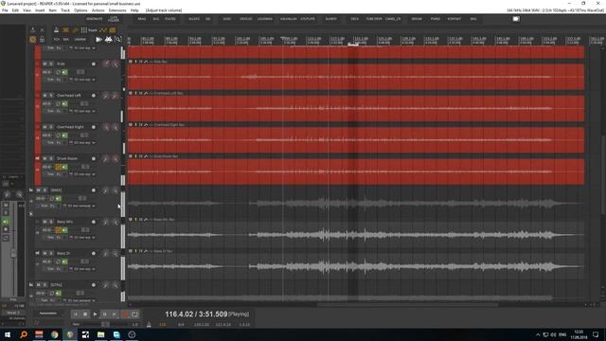Arm the Overhead Right track for recording

[x=94, y=127]
